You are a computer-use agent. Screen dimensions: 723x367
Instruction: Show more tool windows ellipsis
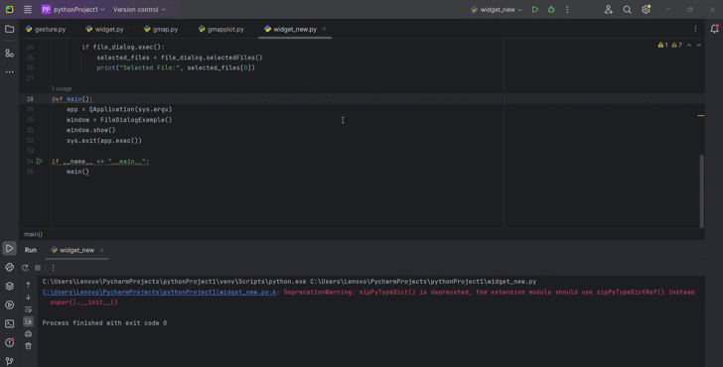pyautogui.click(x=9, y=71)
